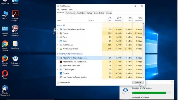Click the Task Manager process icon in the Apps list
The height and width of the screenshot is (100, 178).
coord(61,45)
